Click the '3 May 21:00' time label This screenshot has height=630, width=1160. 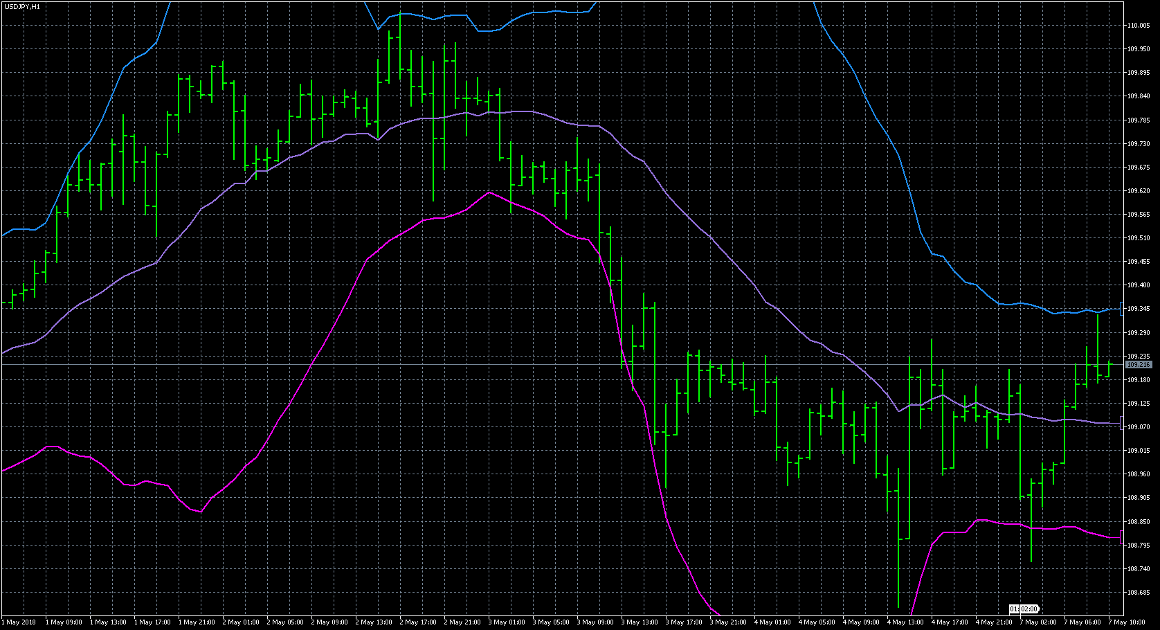(728, 622)
